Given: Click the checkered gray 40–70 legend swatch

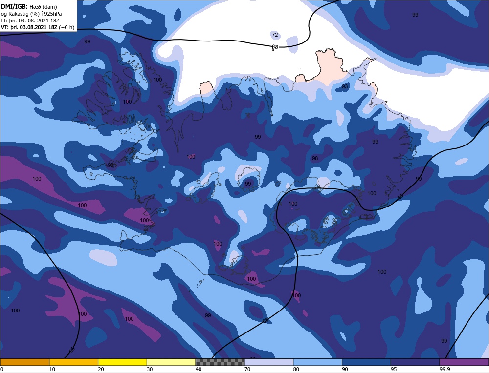Looking at the screenshot, I should [x=220, y=362].
